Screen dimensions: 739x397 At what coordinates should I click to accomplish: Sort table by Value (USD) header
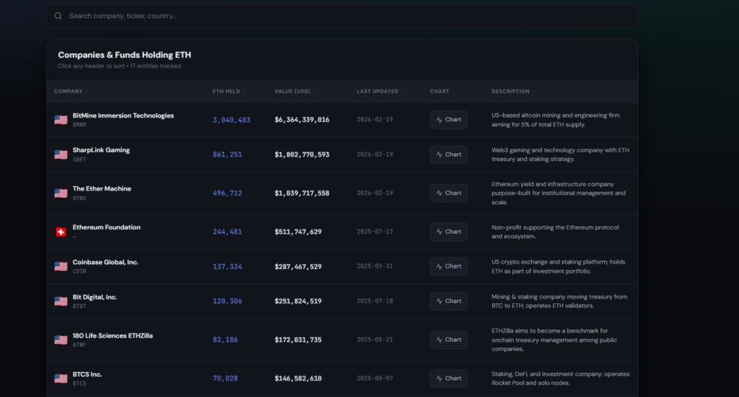292,92
